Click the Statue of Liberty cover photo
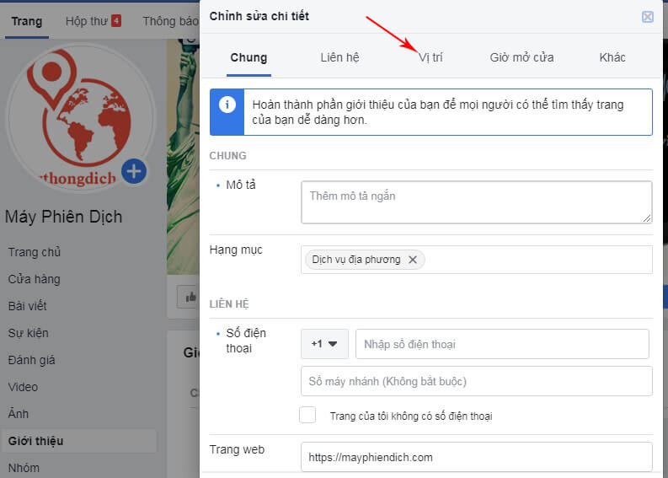 tap(183, 157)
